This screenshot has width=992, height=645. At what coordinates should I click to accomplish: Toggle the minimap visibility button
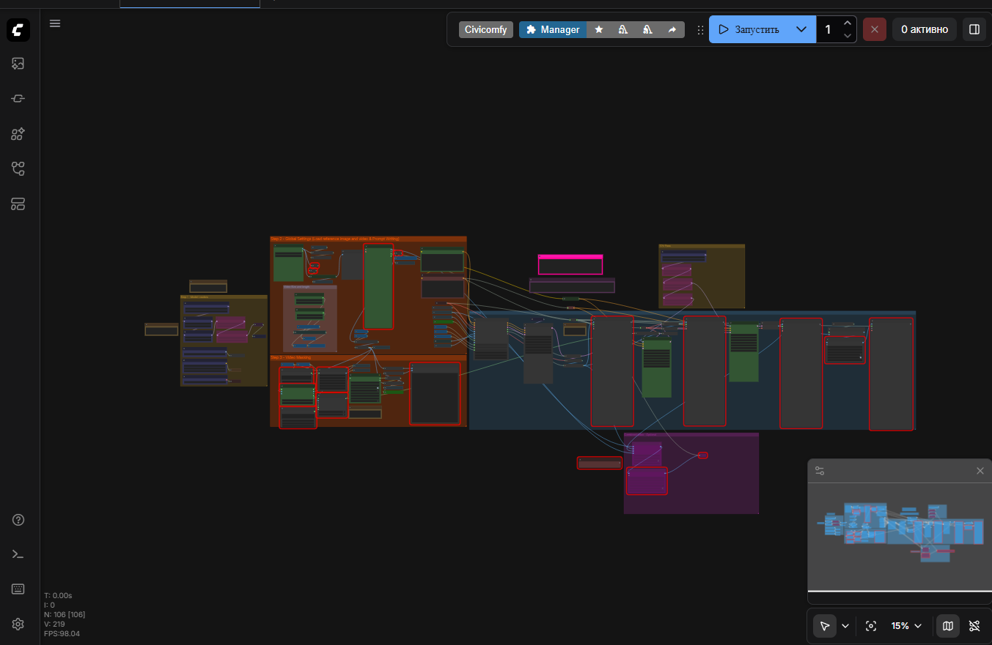(x=948, y=626)
